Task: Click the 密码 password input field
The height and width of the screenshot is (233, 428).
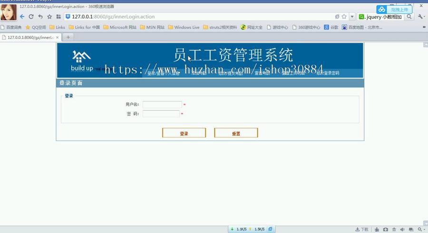Action: click(x=161, y=114)
